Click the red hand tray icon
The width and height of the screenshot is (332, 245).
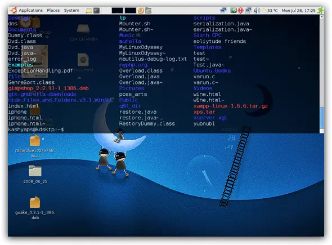[x=240, y=10]
